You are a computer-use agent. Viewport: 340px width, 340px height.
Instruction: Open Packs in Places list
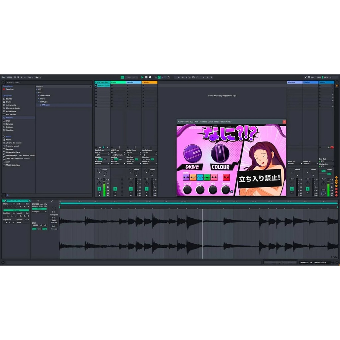point(8,140)
